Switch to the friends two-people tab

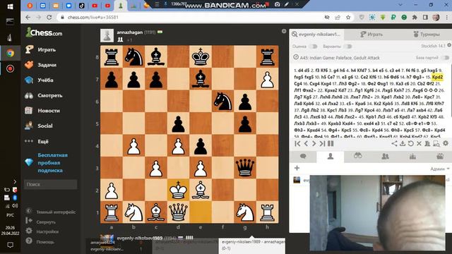(385, 156)
